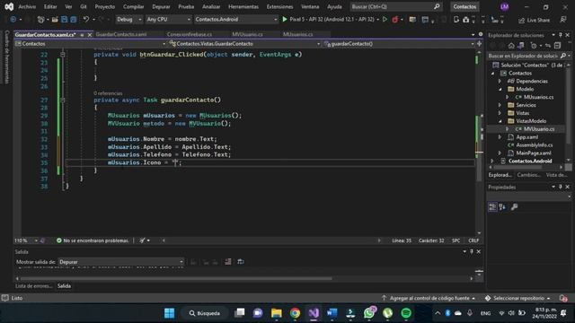The height and width of the screenshot is (323, 575).
Task: Expand the Dependencias node
Action: point(500,82)
